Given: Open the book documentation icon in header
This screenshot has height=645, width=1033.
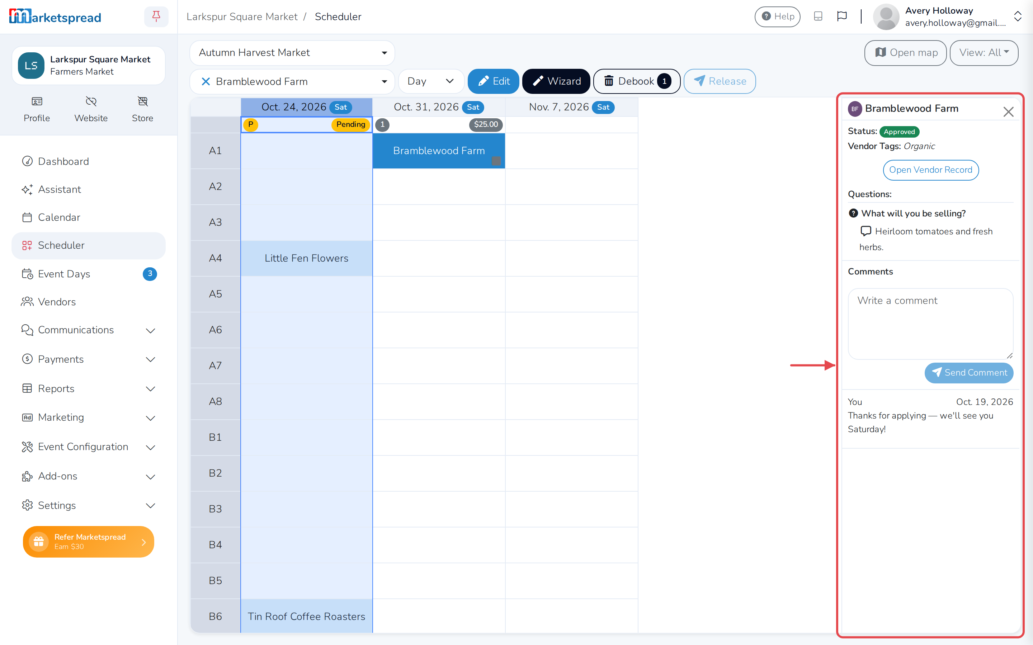Looking at the screenshot, I should [x=818, y=16].
